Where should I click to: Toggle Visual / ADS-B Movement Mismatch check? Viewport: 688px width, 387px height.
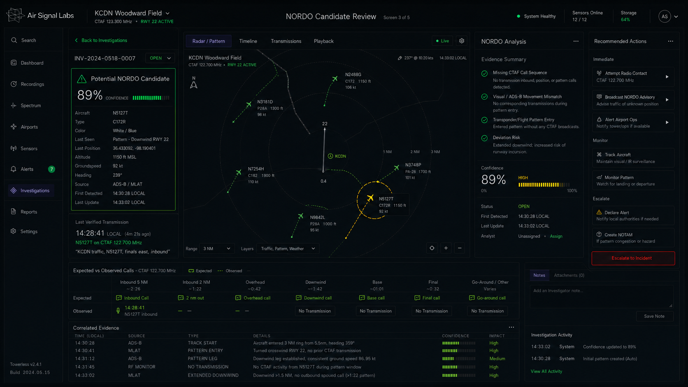coord(485,97)
